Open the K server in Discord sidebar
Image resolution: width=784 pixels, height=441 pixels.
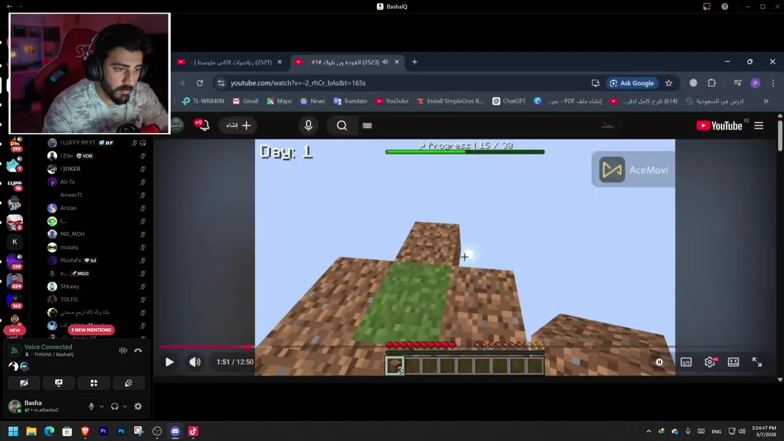click(15, 242)
